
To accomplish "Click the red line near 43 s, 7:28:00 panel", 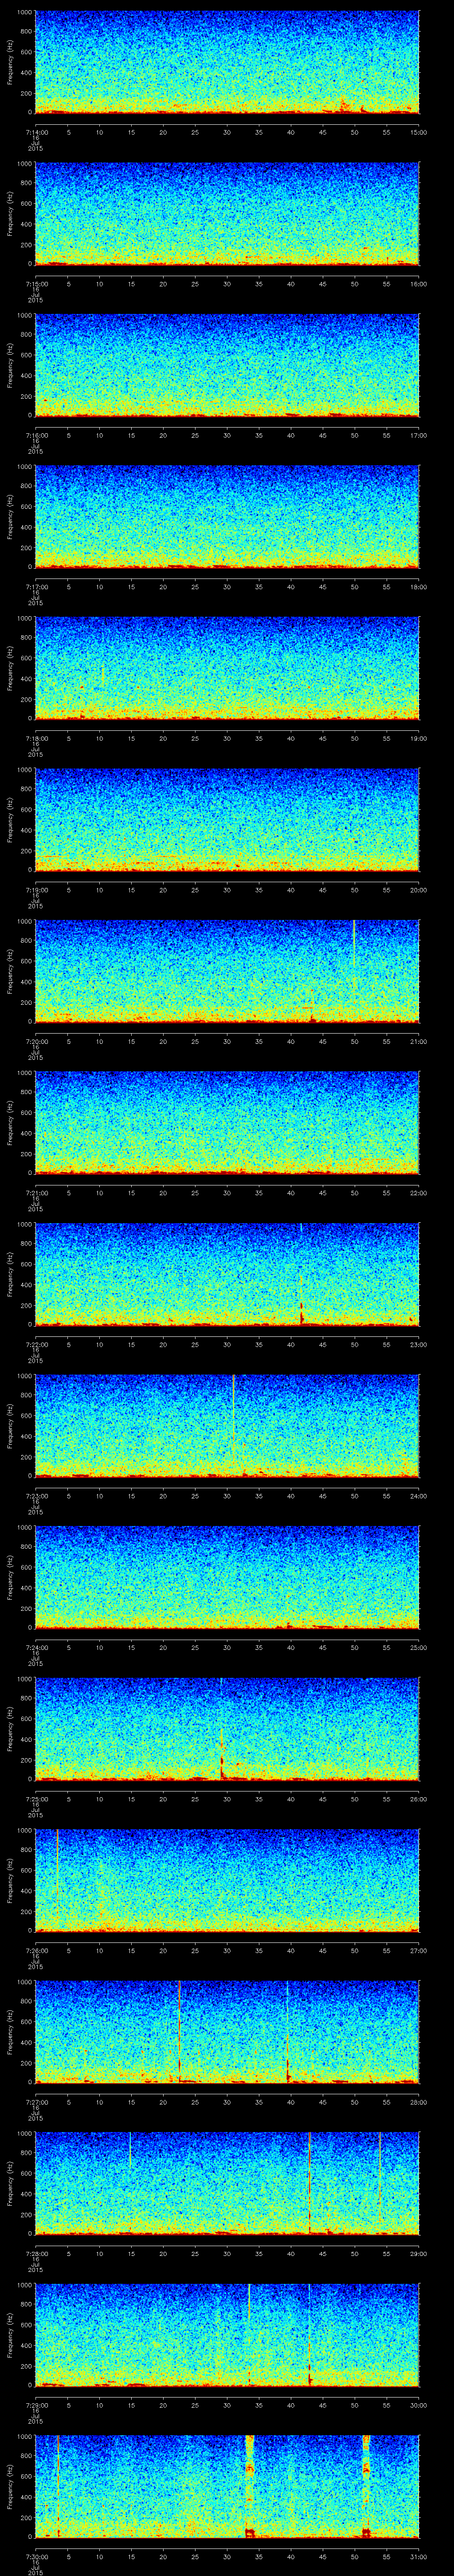I will (310, 2183).
